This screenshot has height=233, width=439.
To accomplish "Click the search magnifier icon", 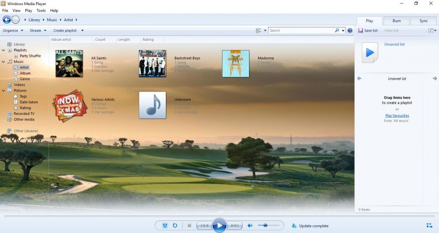I will tap(337, 30).
